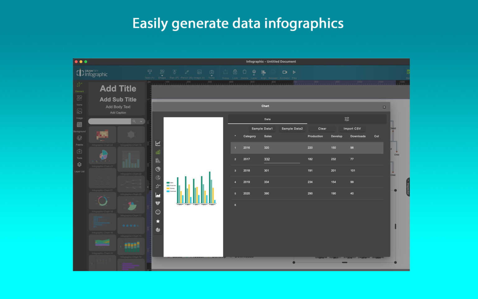Switch to the funnel chart type

pos(158,203)
